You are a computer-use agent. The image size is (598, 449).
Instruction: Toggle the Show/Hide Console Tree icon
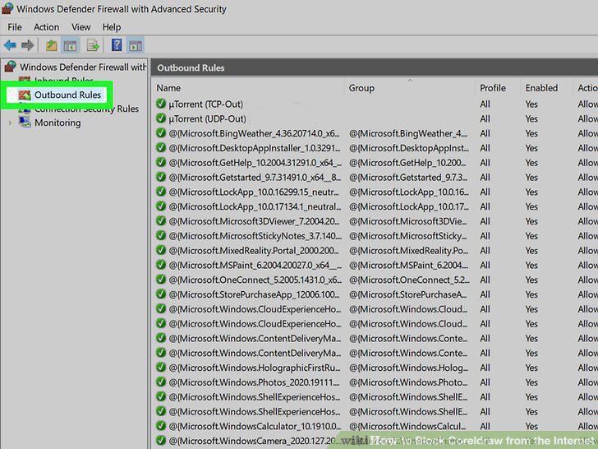(70, 46)
